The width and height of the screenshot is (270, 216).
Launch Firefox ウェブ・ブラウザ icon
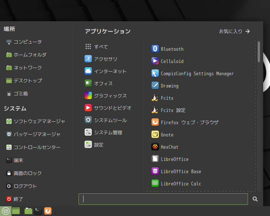pyautogui.click(x=155, y=122)
